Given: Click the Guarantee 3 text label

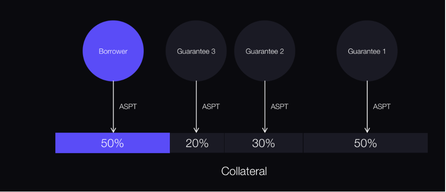Looking at the screenshot, I should click(x=196, y=51).
